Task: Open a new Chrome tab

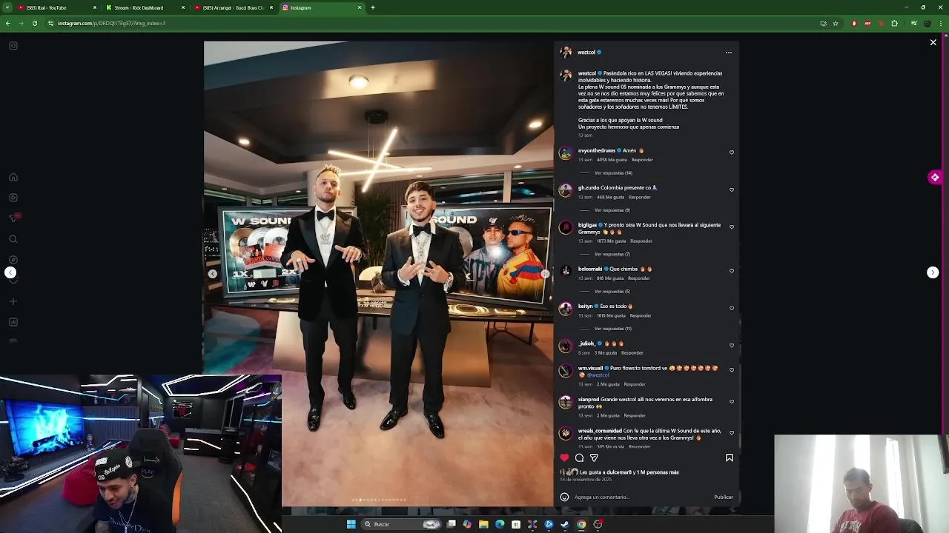Action: click(372, 7)
